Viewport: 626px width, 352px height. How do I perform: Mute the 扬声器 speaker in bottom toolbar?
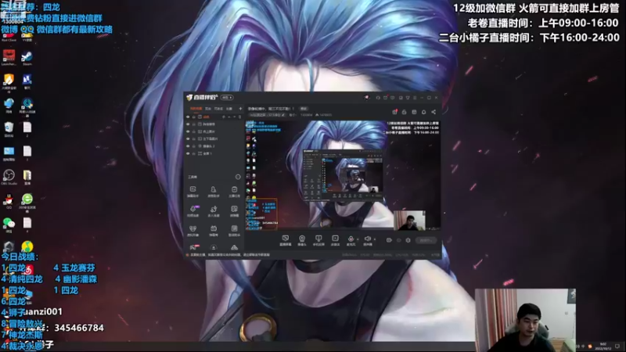pos(368,240)
